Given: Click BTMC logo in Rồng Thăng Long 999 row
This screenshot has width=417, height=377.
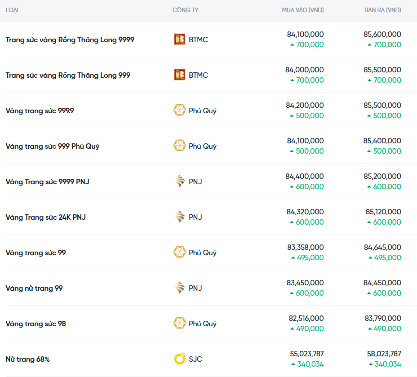Looking at the screenshot, I should (x=179, y=75).
